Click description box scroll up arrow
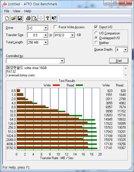The height and width of the screenshot is (172, 134). tap(126, 68)
